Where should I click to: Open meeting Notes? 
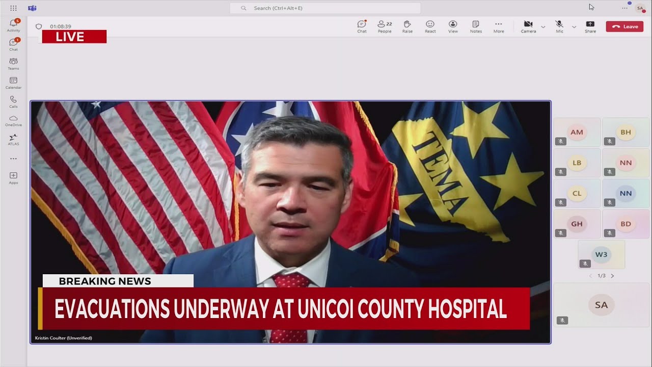[x=476, y=27]
